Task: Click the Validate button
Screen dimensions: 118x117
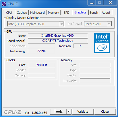Action: point(83,112)
